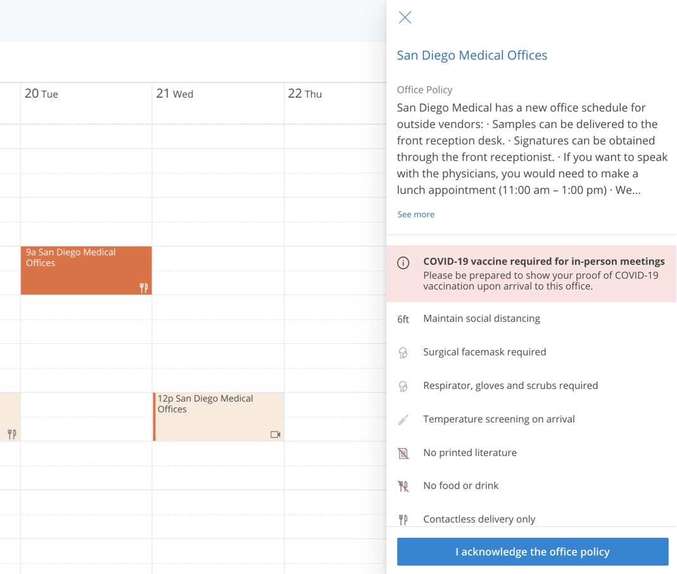Click the COVID-19 vaccine required notice banner
677x574 pixels.
click(543, 274)
